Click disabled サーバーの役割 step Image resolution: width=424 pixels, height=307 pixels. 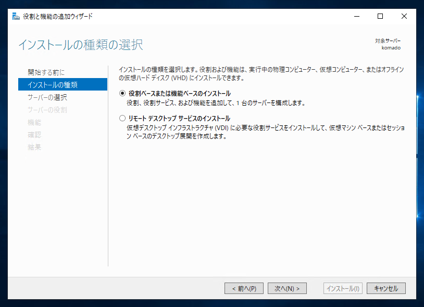pyautogui.click(x=47, y=110)
